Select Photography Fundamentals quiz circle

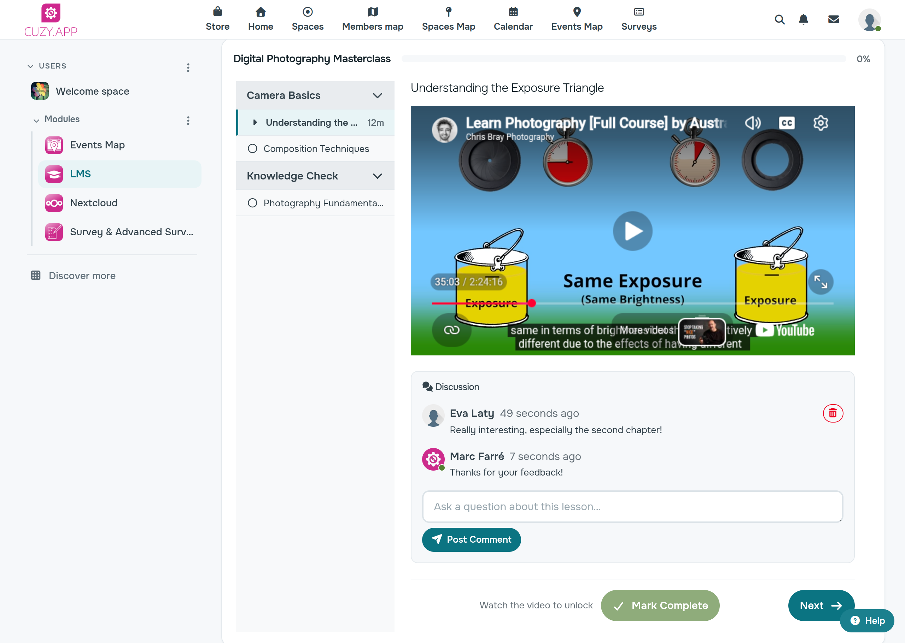pos(252,203)
